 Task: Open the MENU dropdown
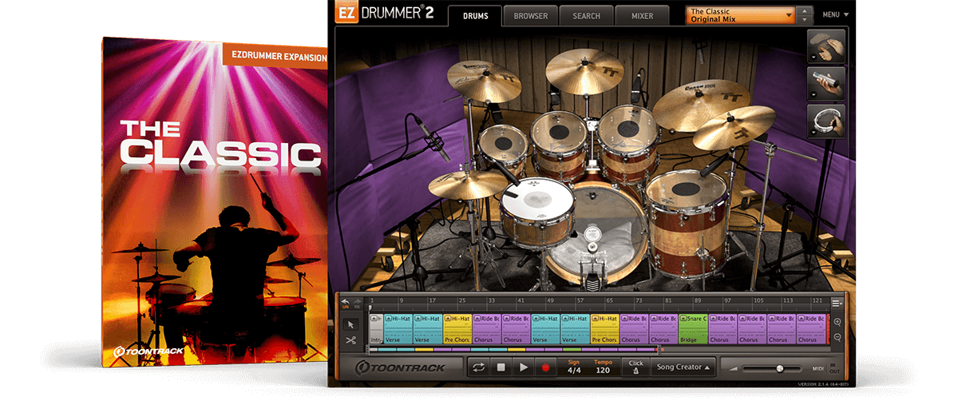click(x=835, y=15)
